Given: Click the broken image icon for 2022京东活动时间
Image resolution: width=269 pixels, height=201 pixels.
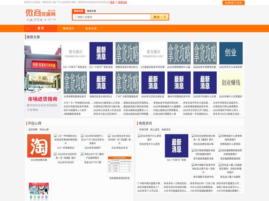Looking at the screenshot, I should coord(56,154).
